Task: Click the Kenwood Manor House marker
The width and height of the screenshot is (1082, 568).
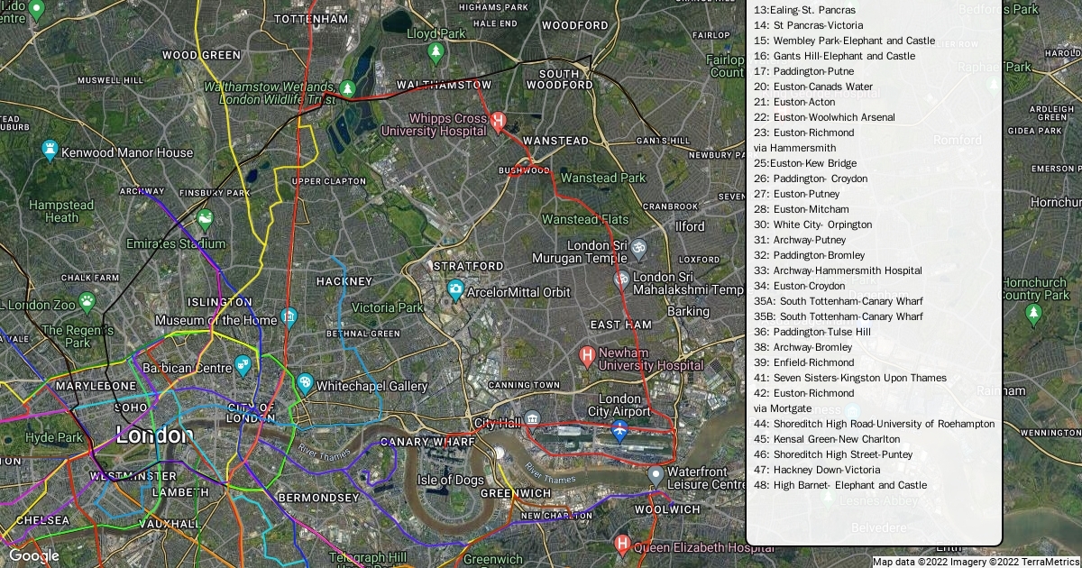Action: click(x=50, y=150)
